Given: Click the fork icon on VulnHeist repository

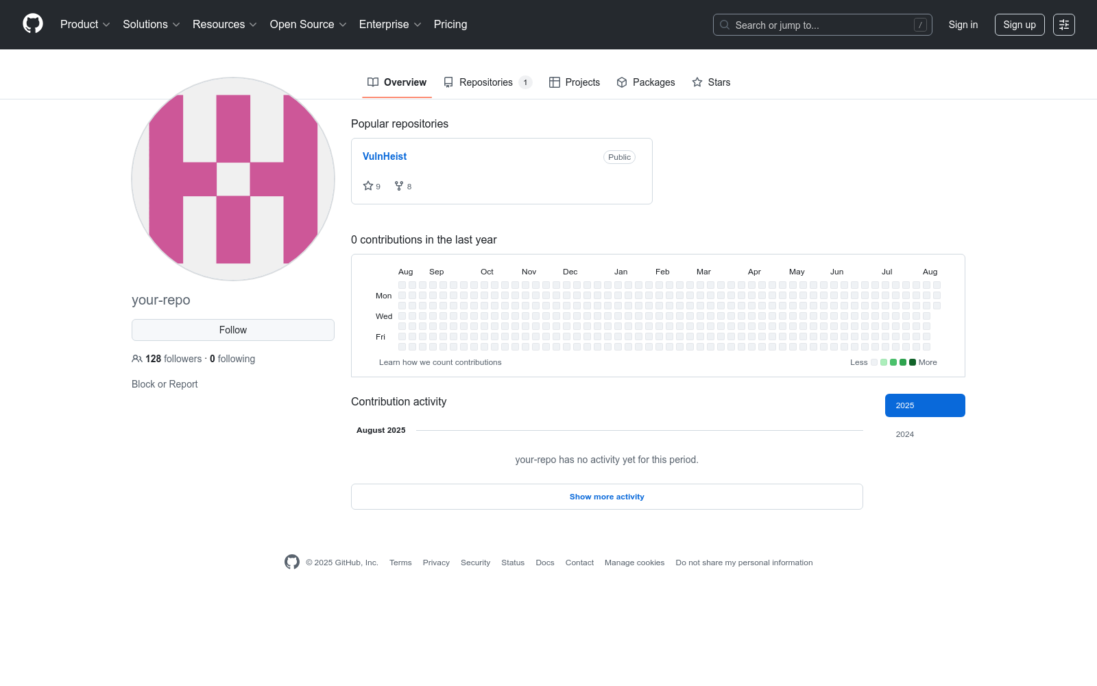Looking at the screenshot, I should pos(399,186).
